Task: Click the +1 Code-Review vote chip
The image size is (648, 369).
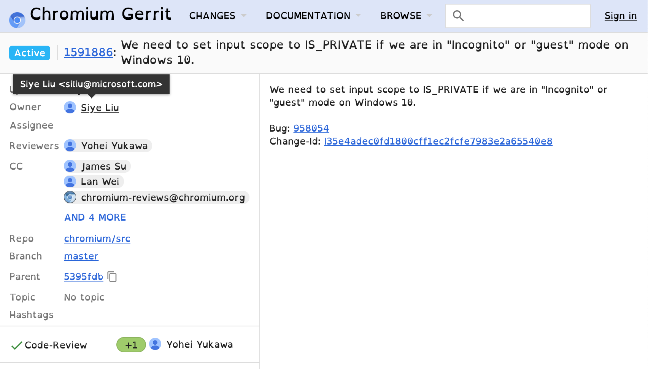Action: click(x=131, y=345)
